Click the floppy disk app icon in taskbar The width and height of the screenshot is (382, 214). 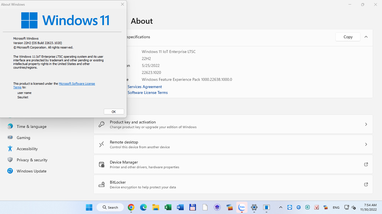click(192, 207)
